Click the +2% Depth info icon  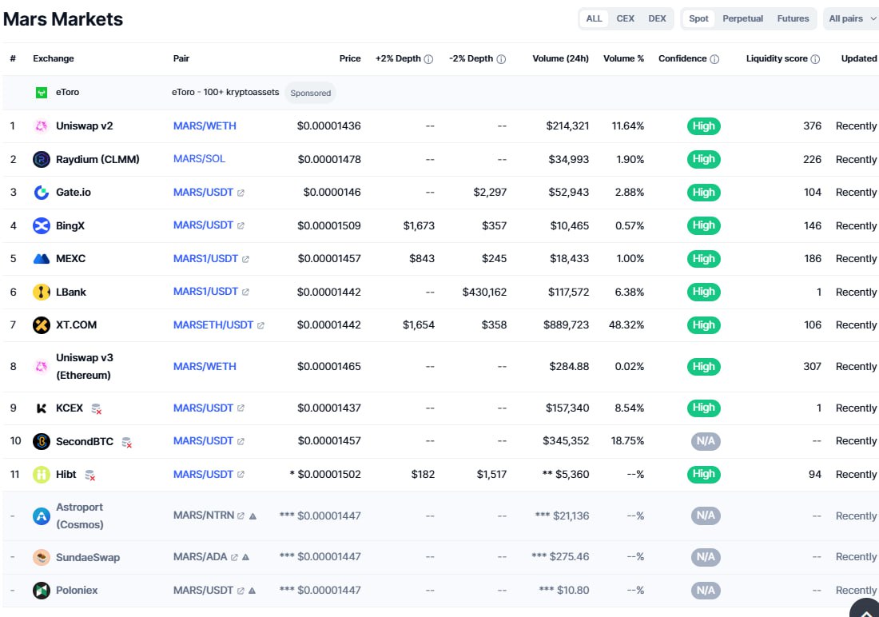[x=428, y=59]
